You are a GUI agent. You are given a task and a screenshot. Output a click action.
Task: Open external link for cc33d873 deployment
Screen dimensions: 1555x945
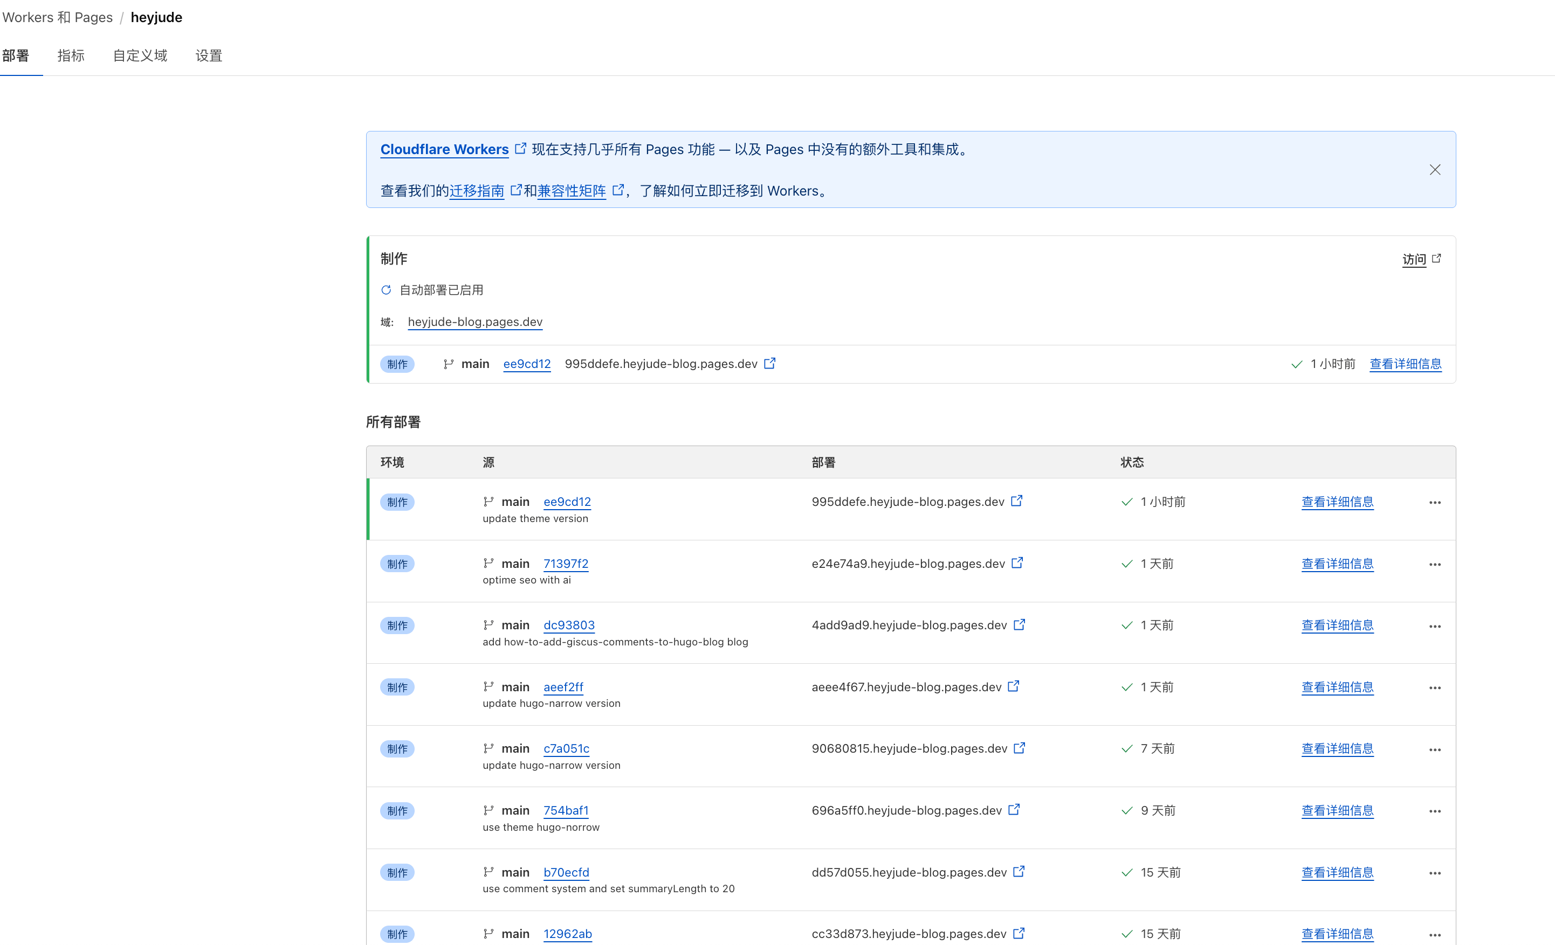[x=1019, y=934]
